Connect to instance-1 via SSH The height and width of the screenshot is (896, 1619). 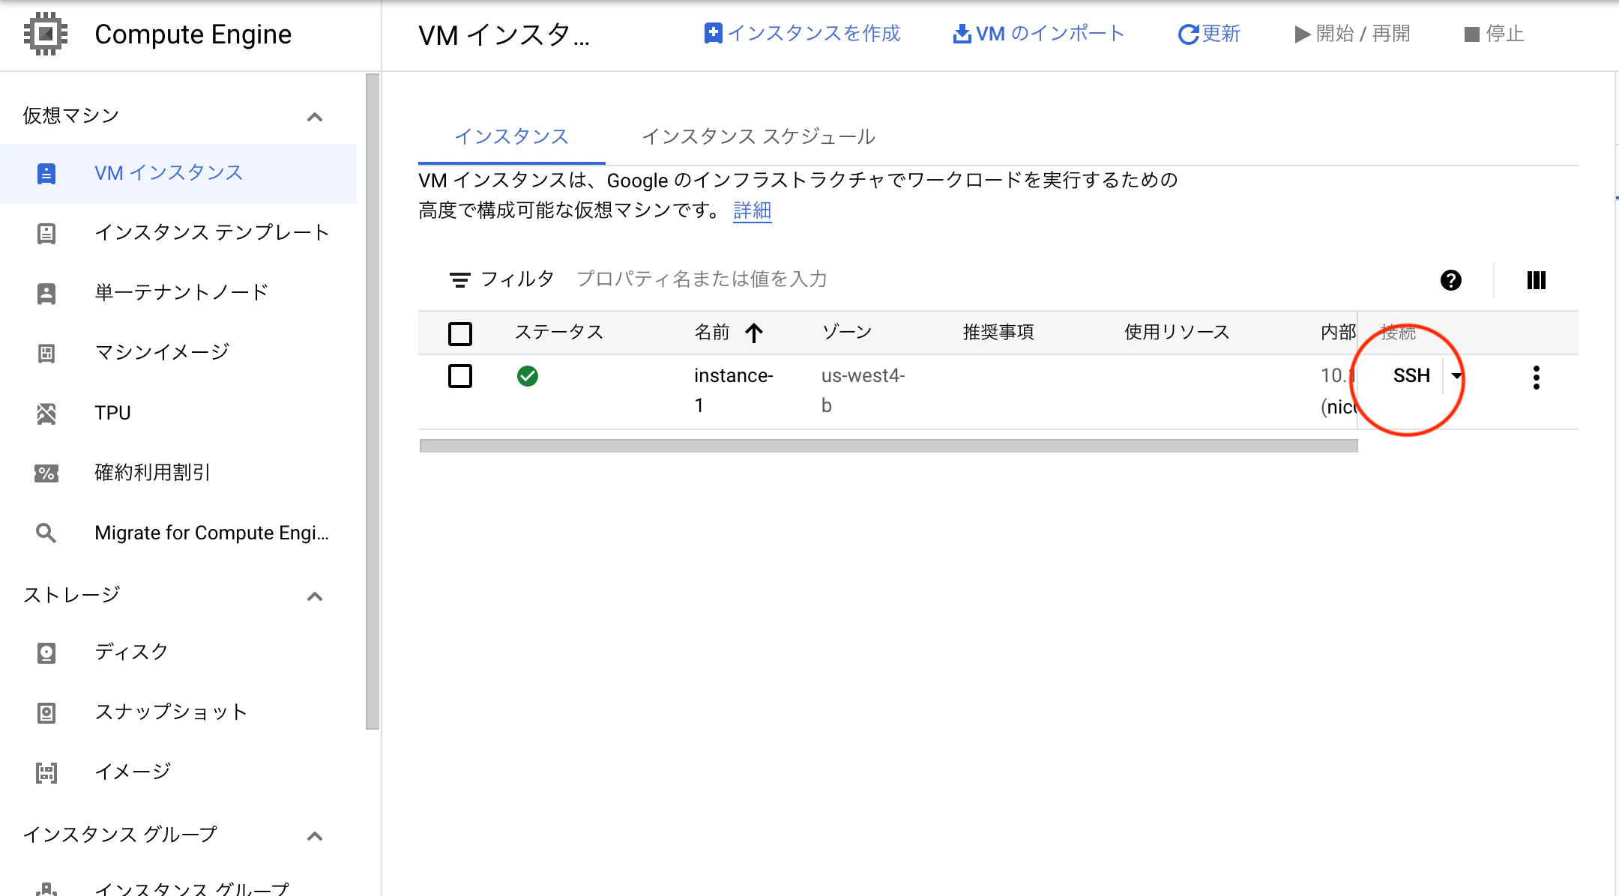1411,376
